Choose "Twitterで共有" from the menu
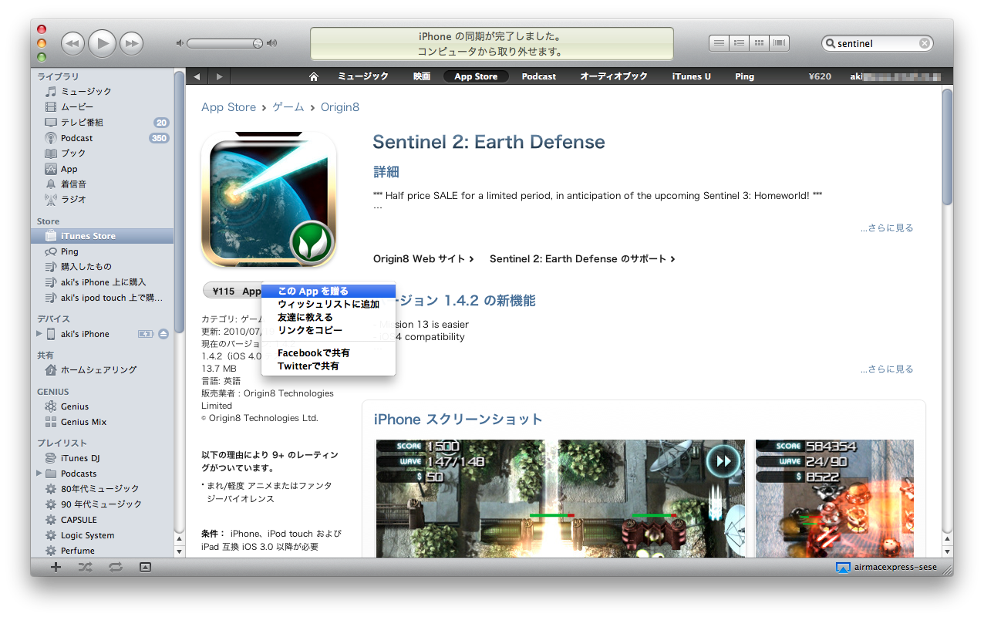 tap(329, 366)
